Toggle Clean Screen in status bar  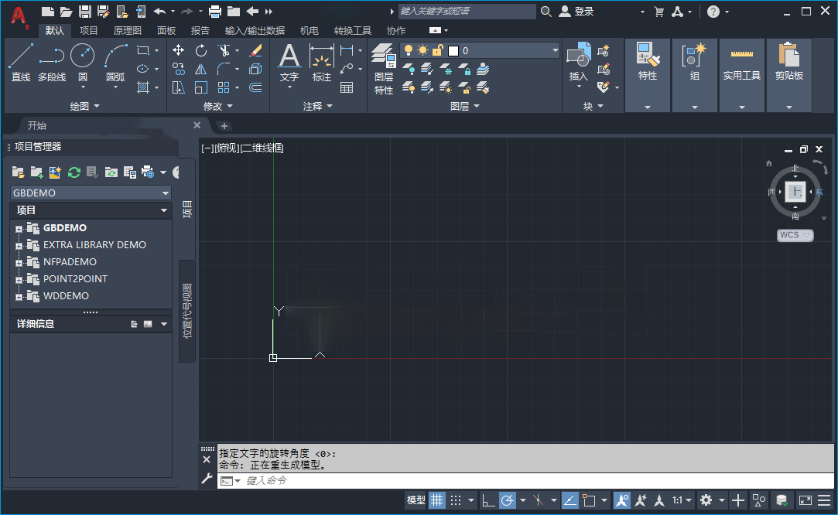tap(806, 500)
